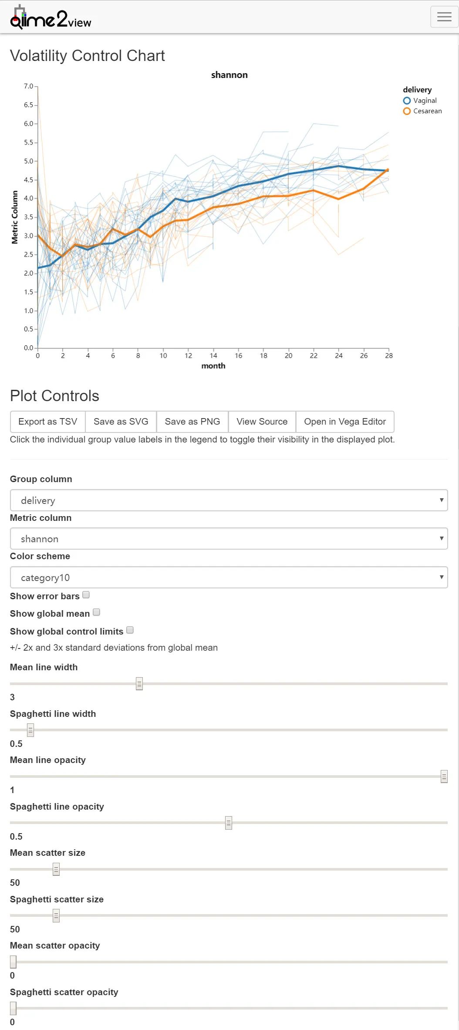Click the Spaghetti scatter opacity slider handle
The image size is (459, 1030).
(13, 1008)
